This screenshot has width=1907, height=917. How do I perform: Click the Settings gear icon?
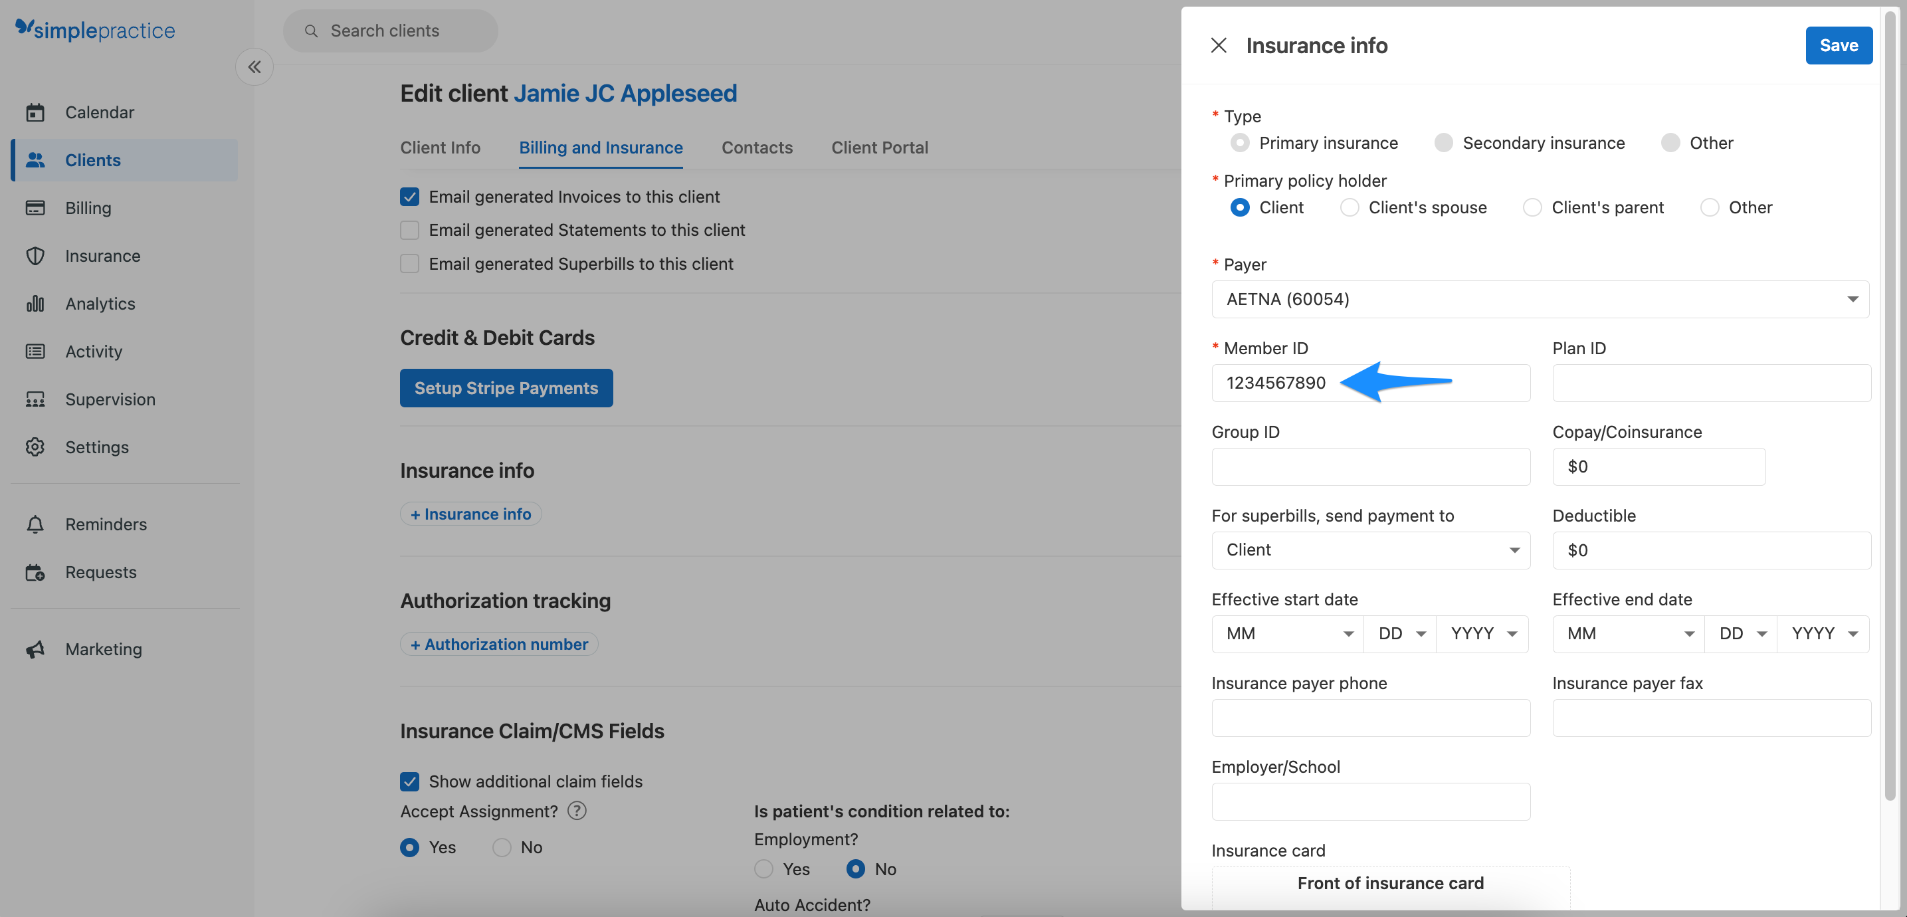pyautogui.click(x=35, y=447)
